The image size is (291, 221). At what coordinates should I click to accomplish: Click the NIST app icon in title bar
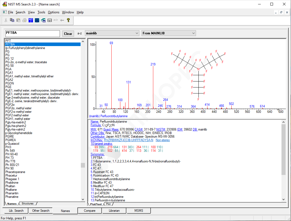(x=4, y=4)
